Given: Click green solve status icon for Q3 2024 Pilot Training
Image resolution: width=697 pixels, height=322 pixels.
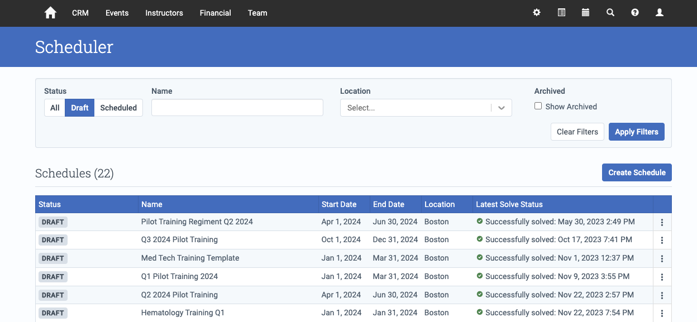Looking at the screenshot, I should (479, 239).
